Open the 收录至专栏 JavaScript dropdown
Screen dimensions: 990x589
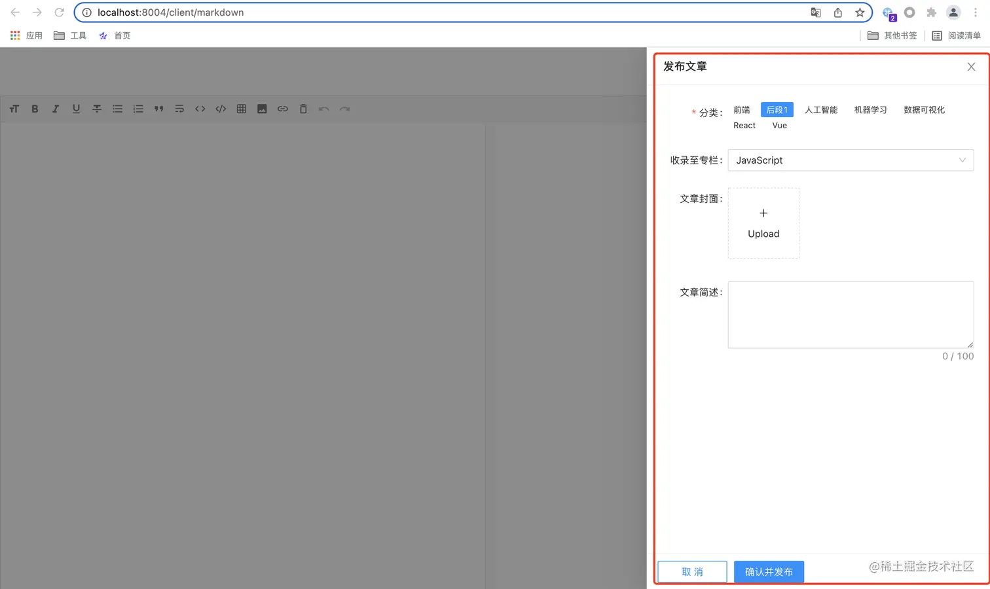click(851, 160)
